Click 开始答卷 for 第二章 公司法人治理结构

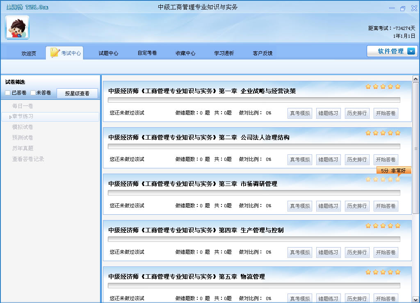point(386,160)
